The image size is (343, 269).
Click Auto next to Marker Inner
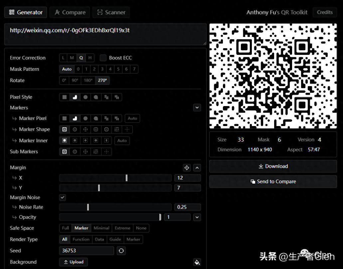pos(122,140)
